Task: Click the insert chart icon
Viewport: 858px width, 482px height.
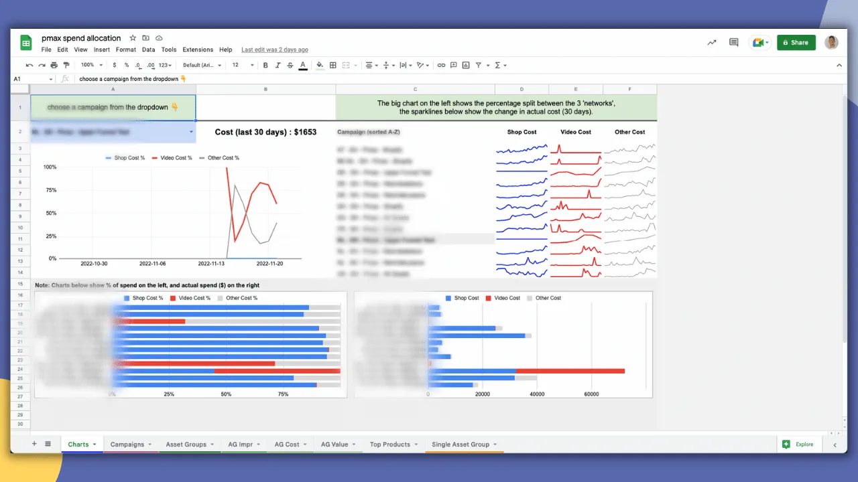Action: (x=466, y=65)
